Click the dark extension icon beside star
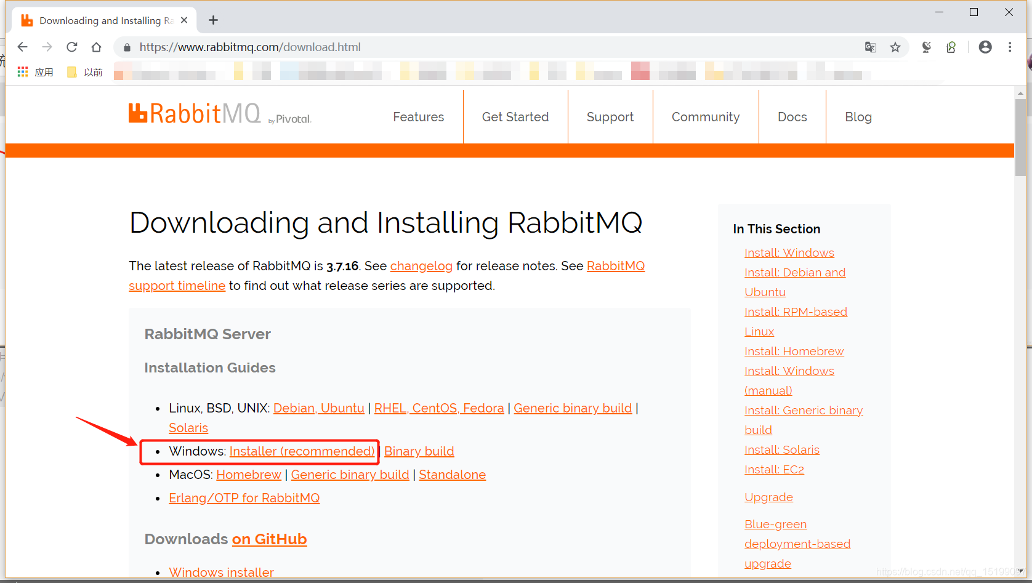The width and height of the screenshot is (1032, 583). pos(926,47)
